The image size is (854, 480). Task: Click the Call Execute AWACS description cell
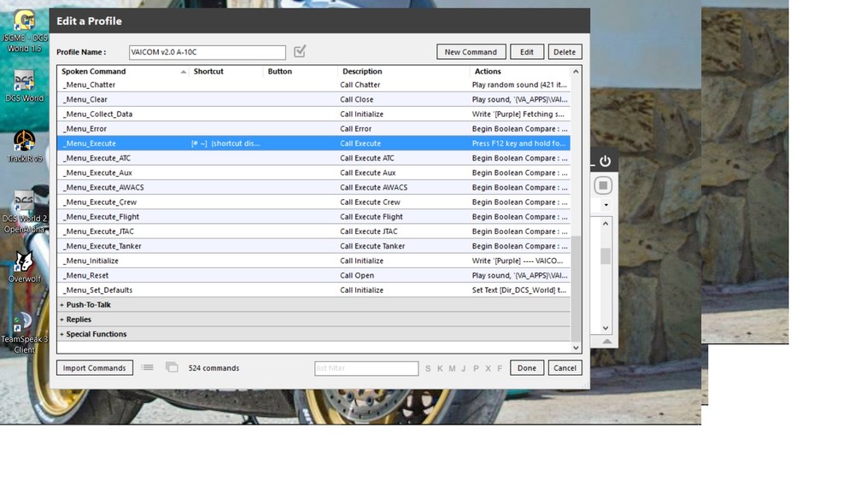(x=374, y=187)
